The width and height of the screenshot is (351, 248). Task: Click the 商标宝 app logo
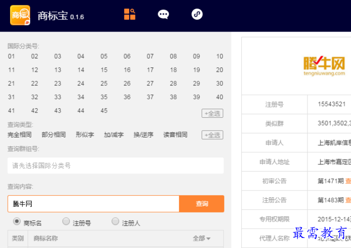[x=20, y=15]
